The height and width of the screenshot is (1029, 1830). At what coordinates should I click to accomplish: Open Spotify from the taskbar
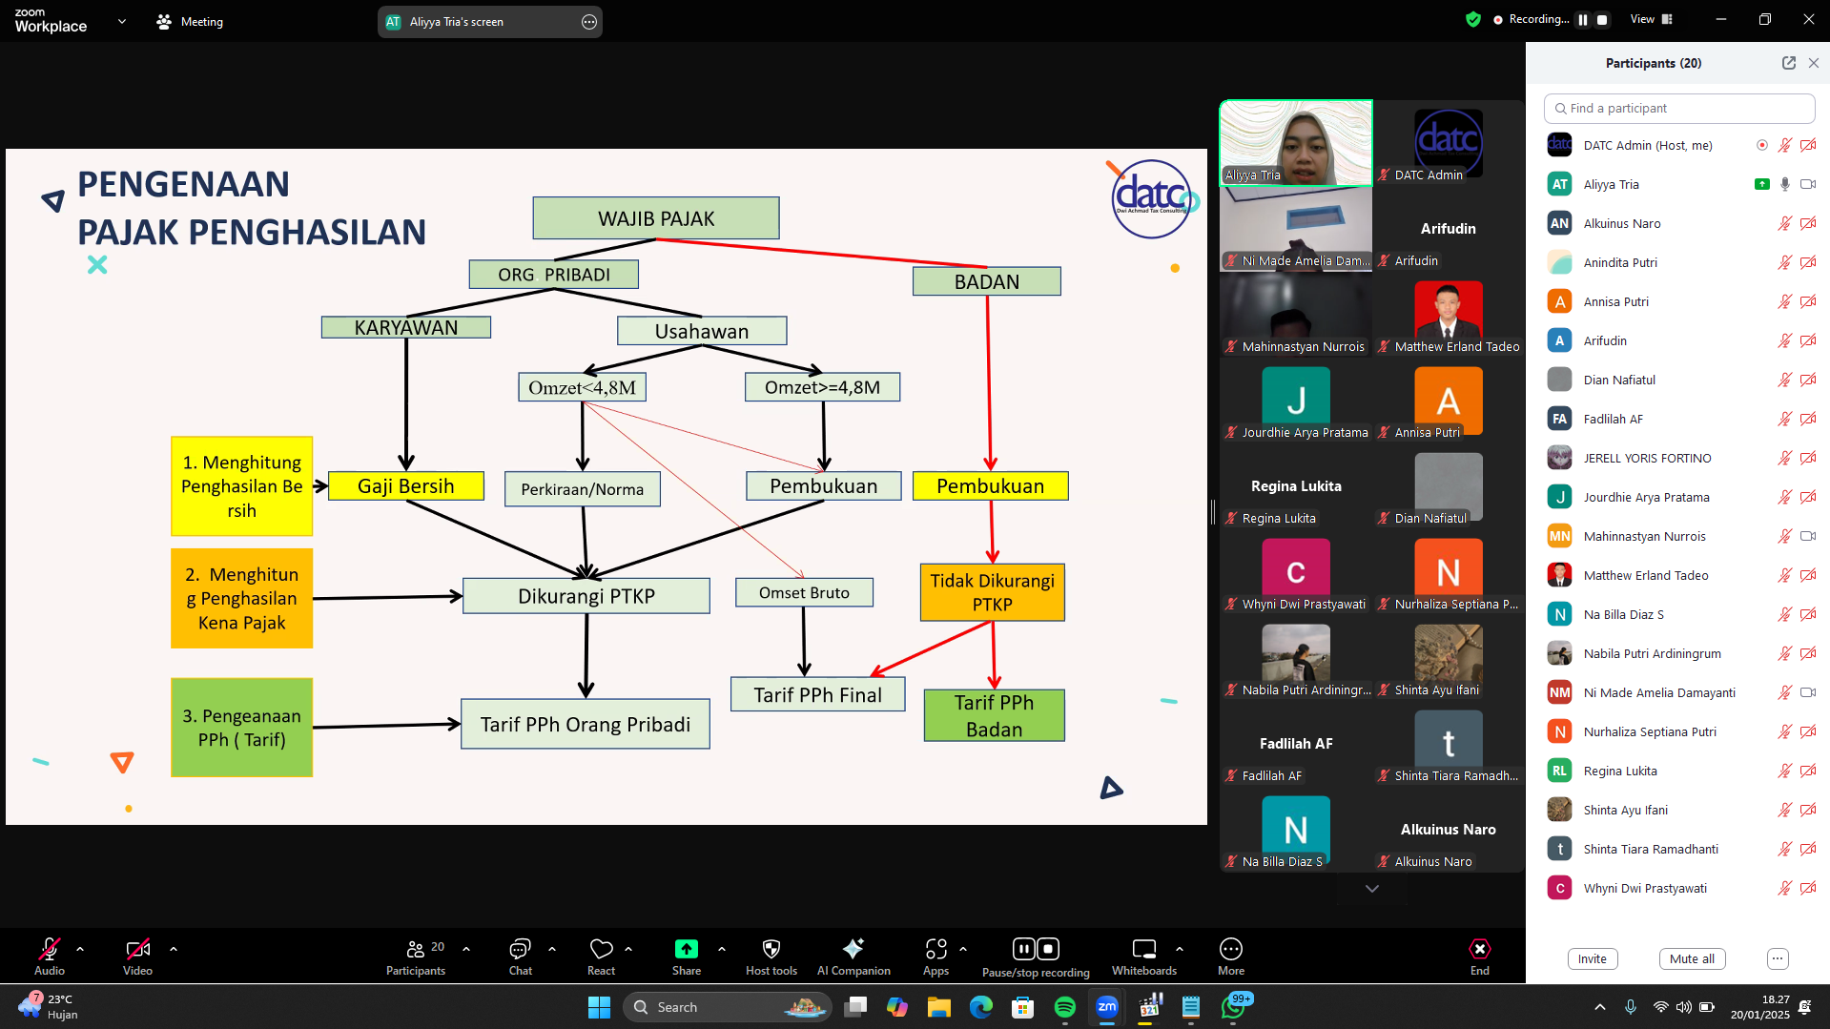[1064, 1007]
